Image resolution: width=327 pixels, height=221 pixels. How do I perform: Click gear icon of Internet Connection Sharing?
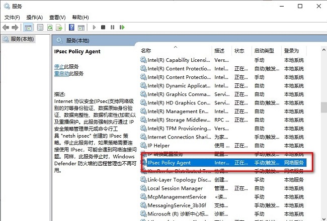coord(143,137)
